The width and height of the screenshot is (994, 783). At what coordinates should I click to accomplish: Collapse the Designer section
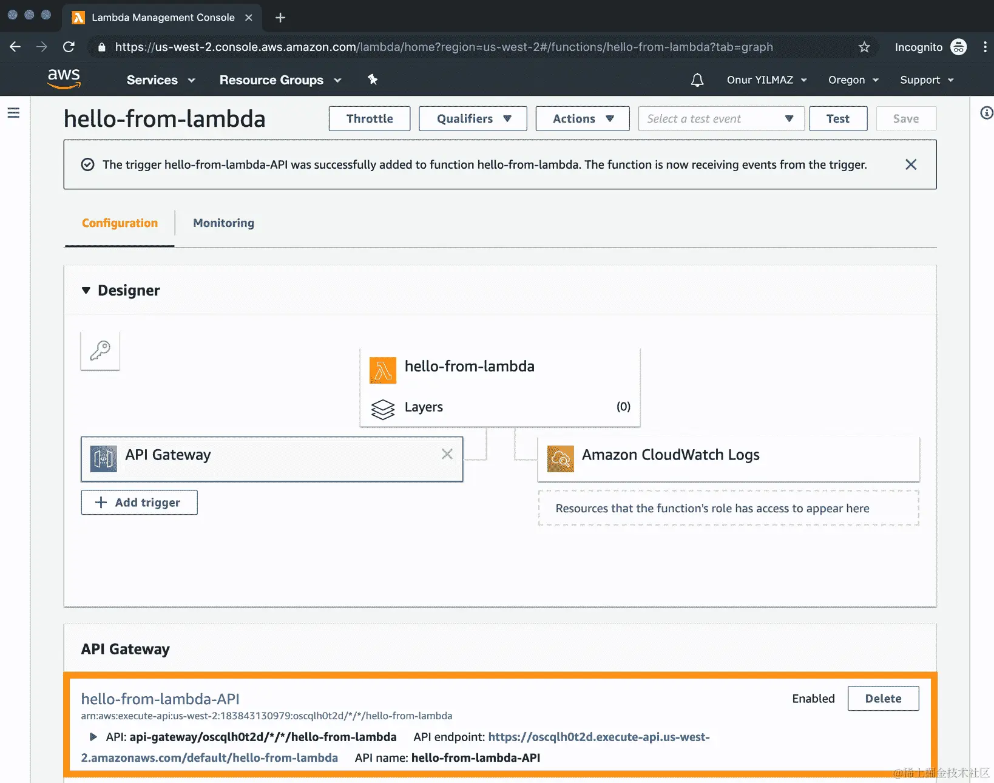(86, 290)
